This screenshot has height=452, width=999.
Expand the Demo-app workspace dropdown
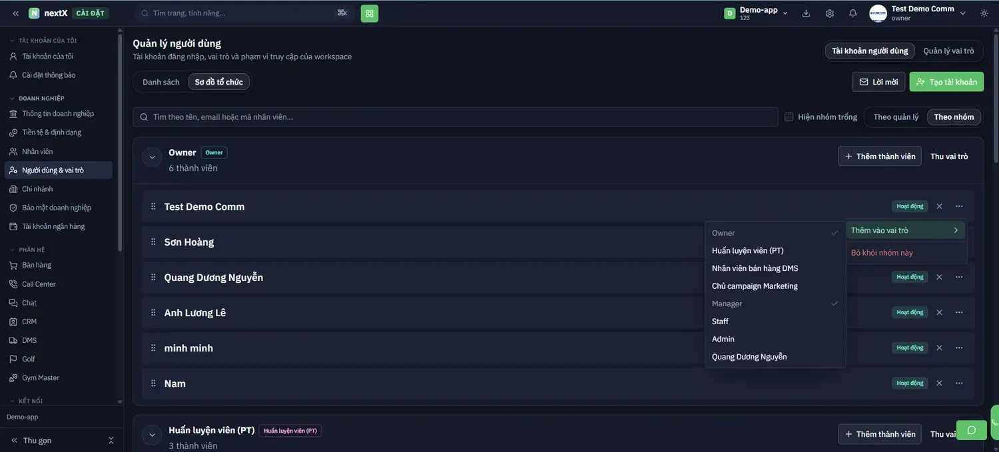pos(756,13)
